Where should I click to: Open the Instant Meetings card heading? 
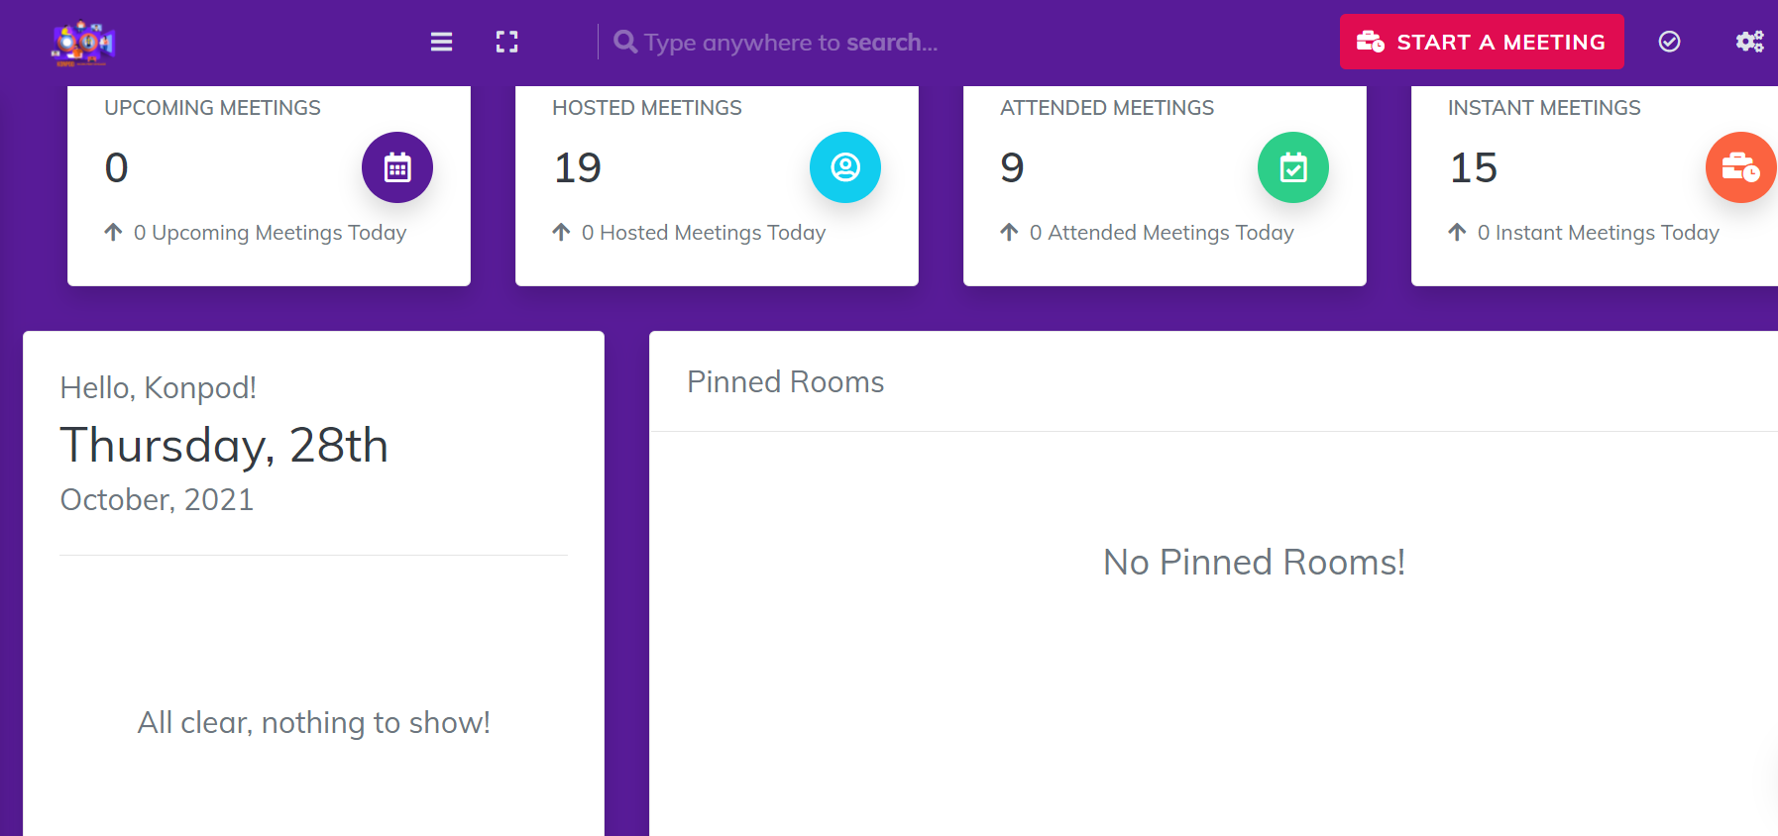click(1543, 108)
